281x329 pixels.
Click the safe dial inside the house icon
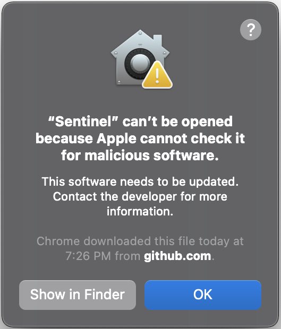[x=139, y=63]
